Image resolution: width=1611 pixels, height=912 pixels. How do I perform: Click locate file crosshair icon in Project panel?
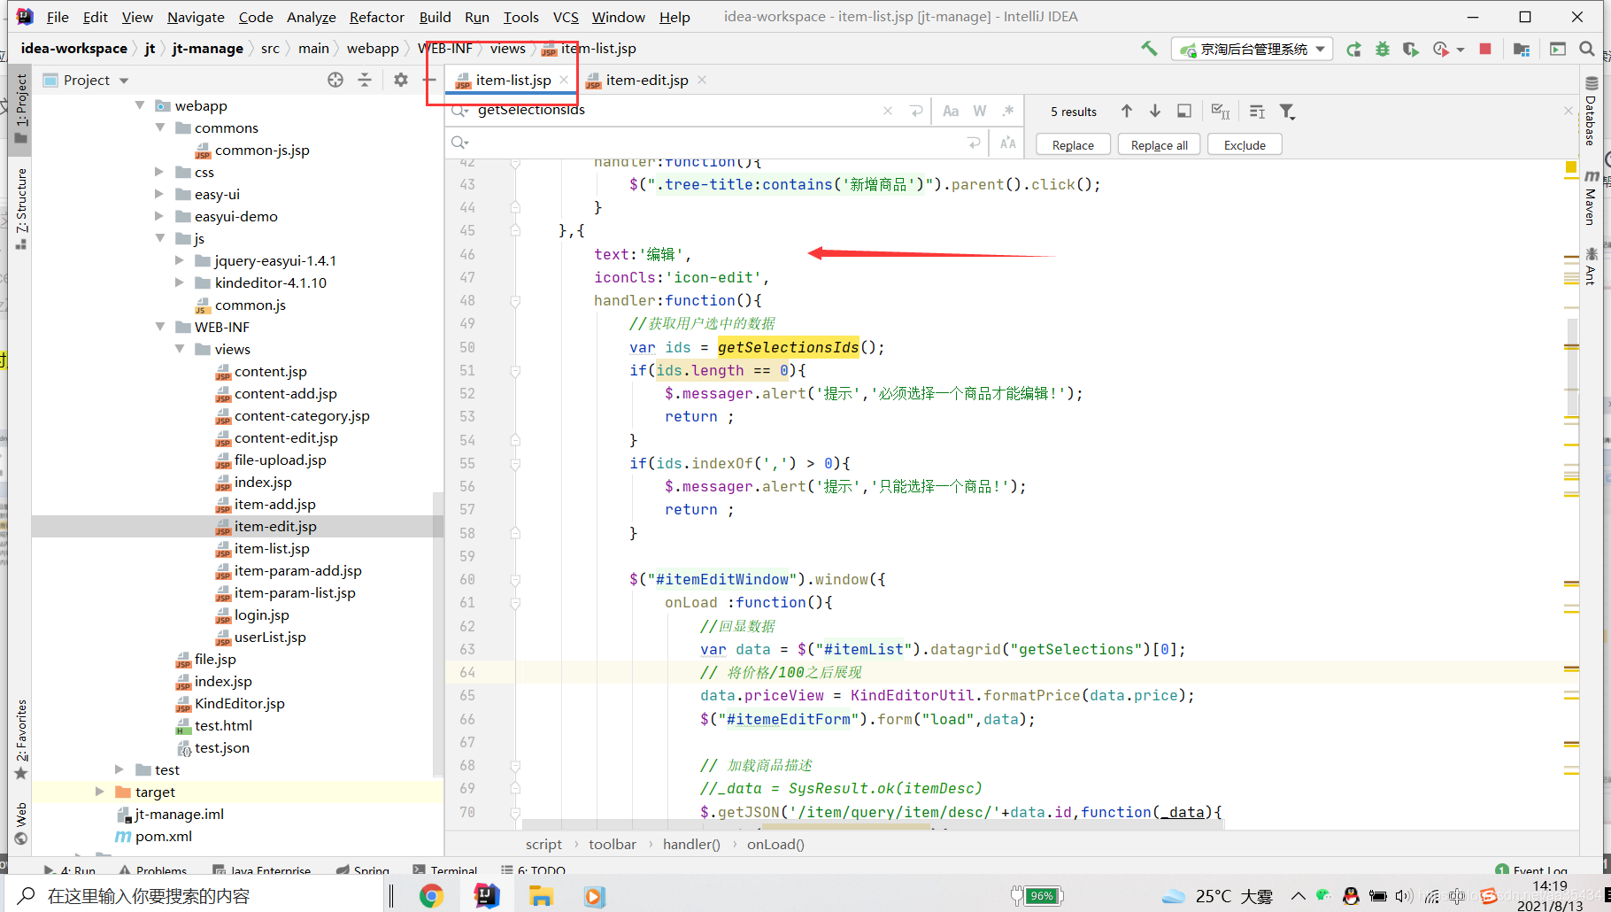335,80
